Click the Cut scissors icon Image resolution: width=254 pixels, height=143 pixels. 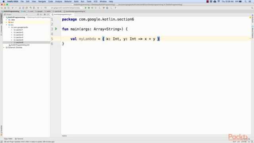(x=20, y=8)
